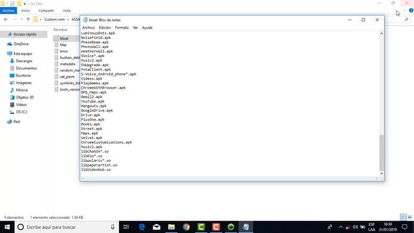This screenshot has height=233, width=414.
Task: Open Notepad's Edición menu
Action: 105,27
